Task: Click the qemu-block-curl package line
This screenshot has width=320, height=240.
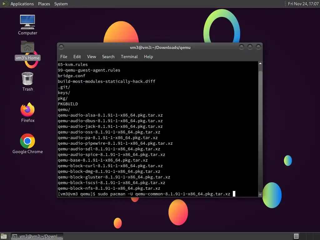Action: [x=110, y=166]
